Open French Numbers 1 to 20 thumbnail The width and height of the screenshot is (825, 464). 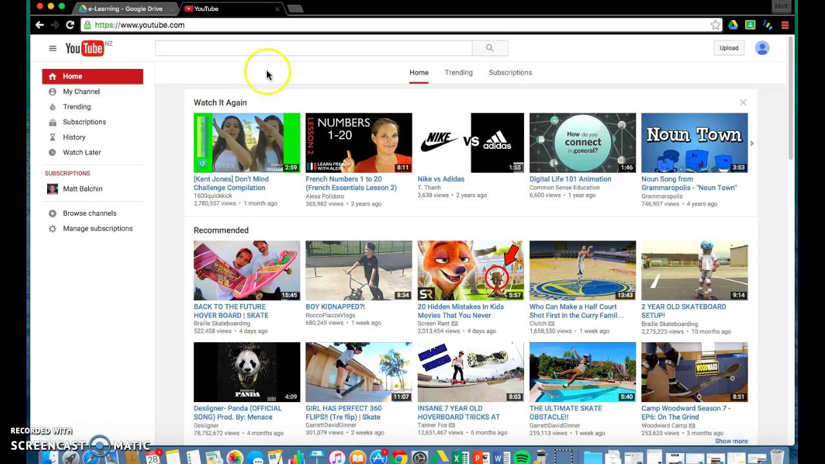click(358, 143)
